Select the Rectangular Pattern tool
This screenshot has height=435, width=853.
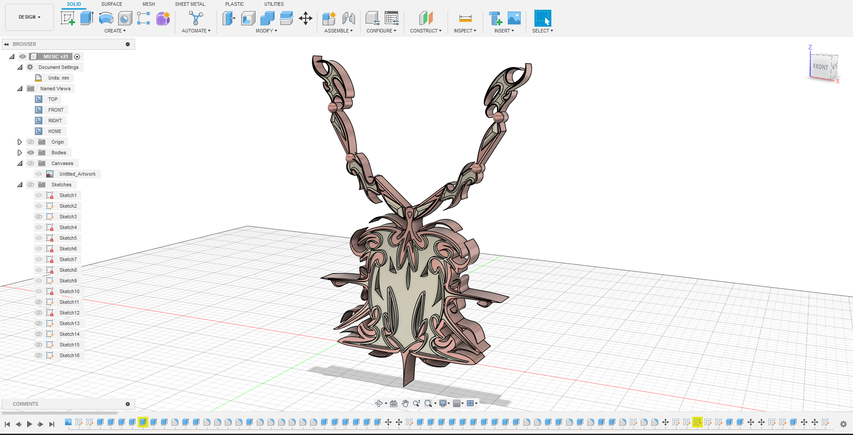pyautogui.click(x=143, y=18)
